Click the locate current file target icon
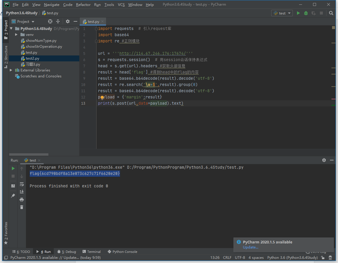 [x=50, y=21]
